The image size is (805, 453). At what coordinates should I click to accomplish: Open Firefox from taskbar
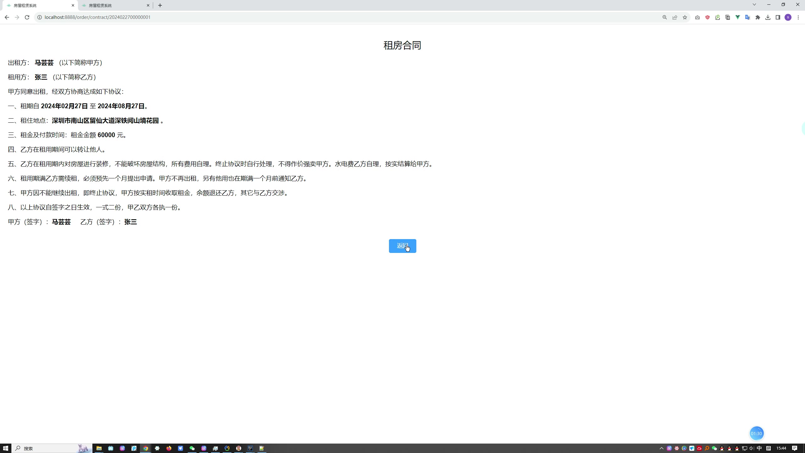coord(169,448)
